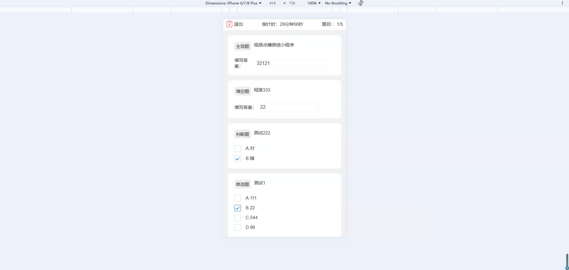Image resolution: width=569 pixels, height=270 pixels.
Task: Click the 退出 exit label
Action: [239, 24]
